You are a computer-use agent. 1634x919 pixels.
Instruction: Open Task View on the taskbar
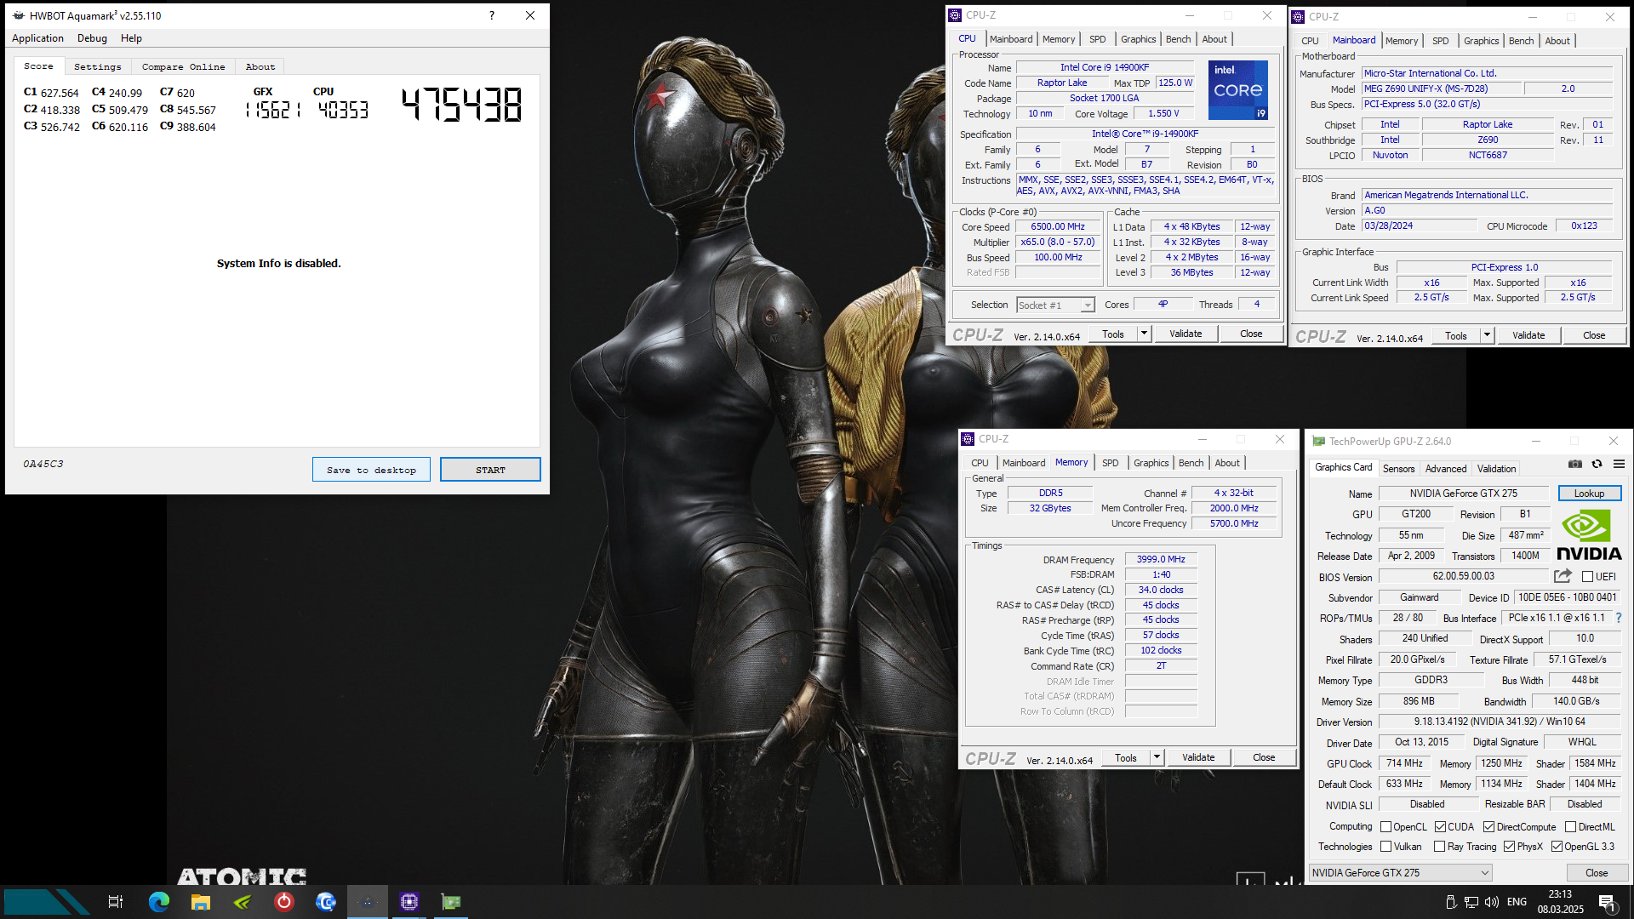(116, 902)
